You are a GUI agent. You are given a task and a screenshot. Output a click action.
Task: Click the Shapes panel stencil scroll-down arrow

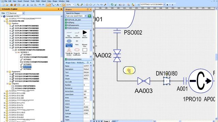point(91,57)
